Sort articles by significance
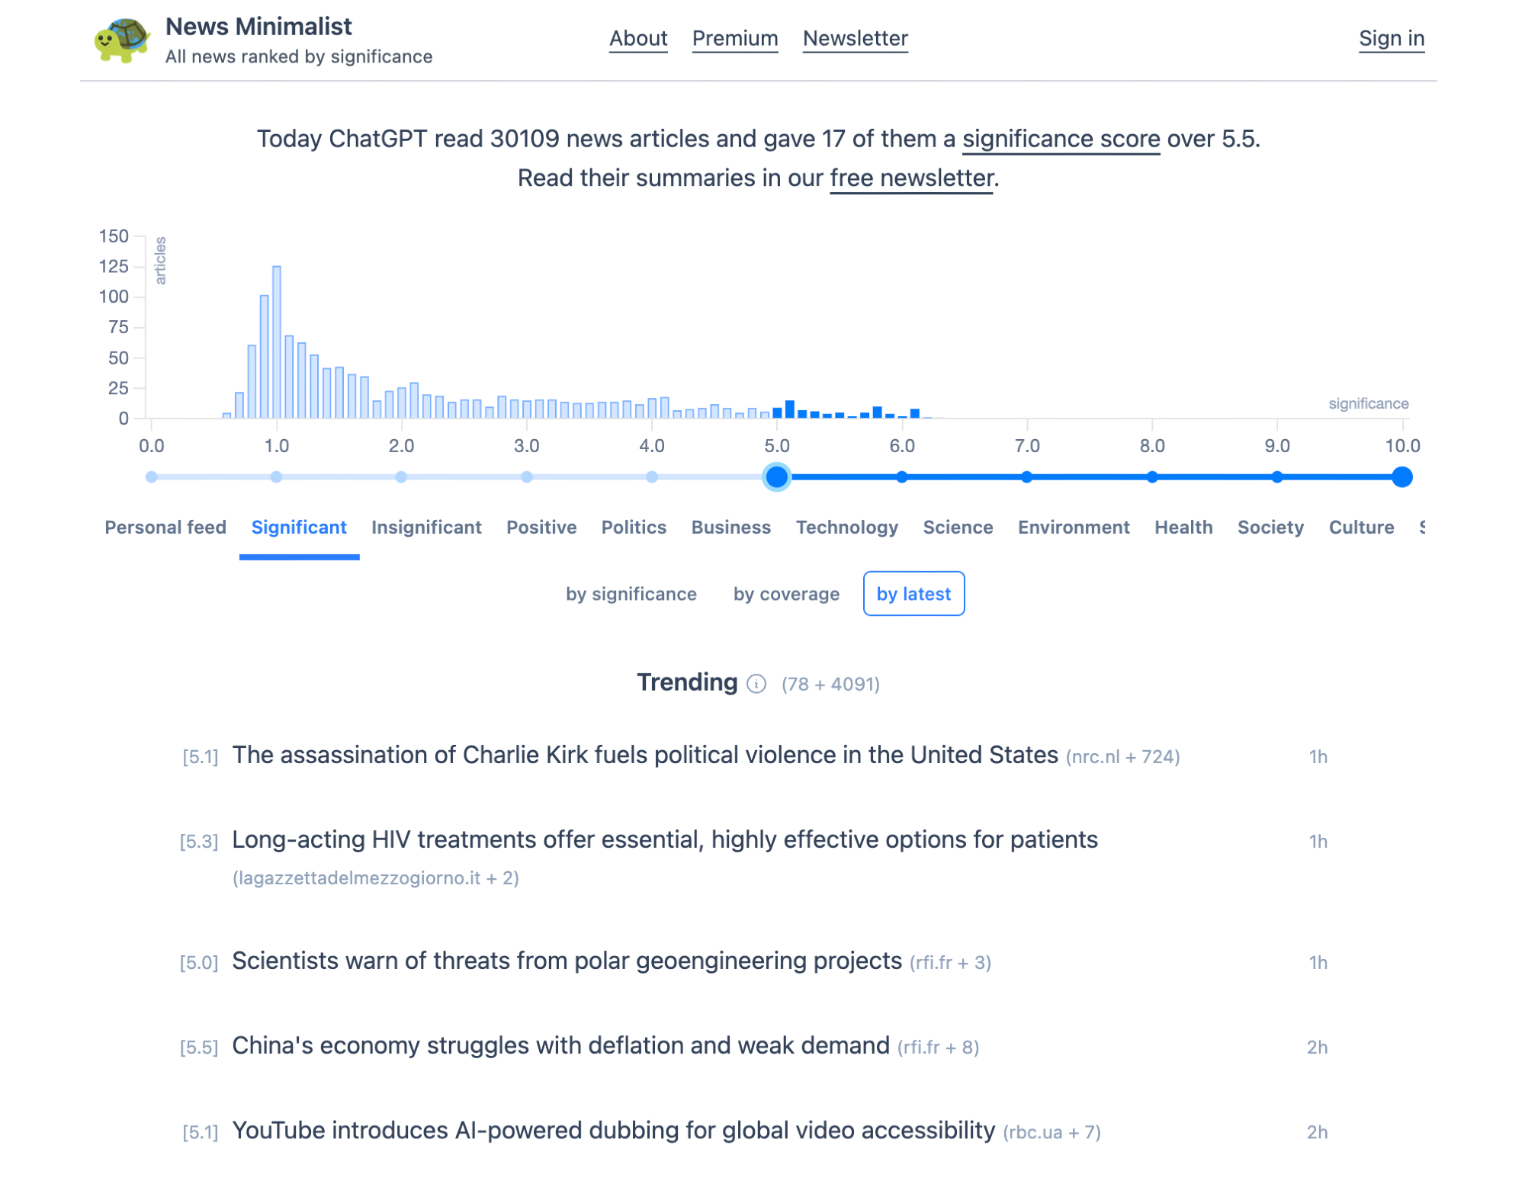 tap(631, 594)
